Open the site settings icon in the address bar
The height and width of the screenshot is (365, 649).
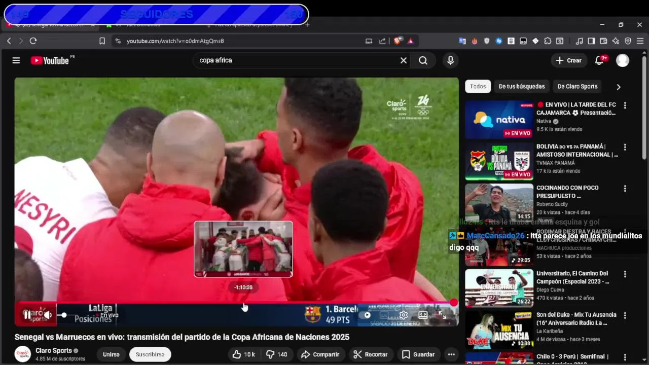coord(118,41)
